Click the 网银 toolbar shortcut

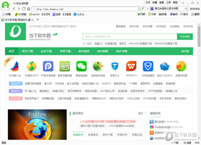pos(141,14)
